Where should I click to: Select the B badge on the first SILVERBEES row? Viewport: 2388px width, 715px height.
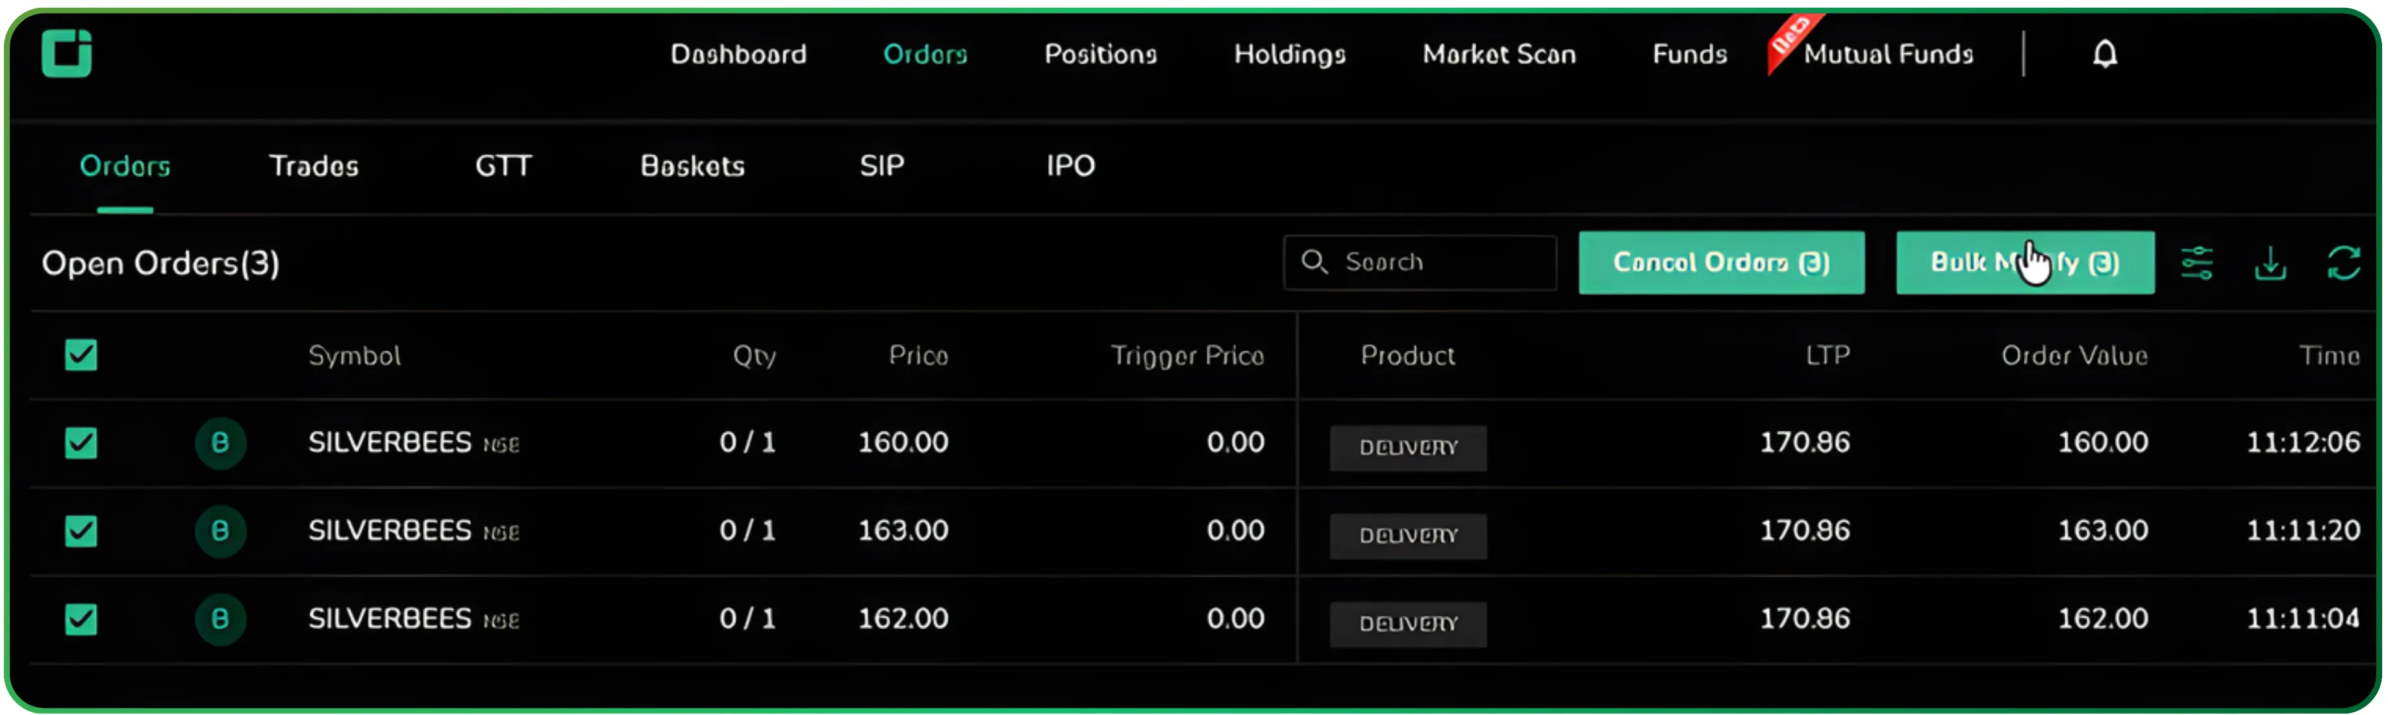(221, 444)
